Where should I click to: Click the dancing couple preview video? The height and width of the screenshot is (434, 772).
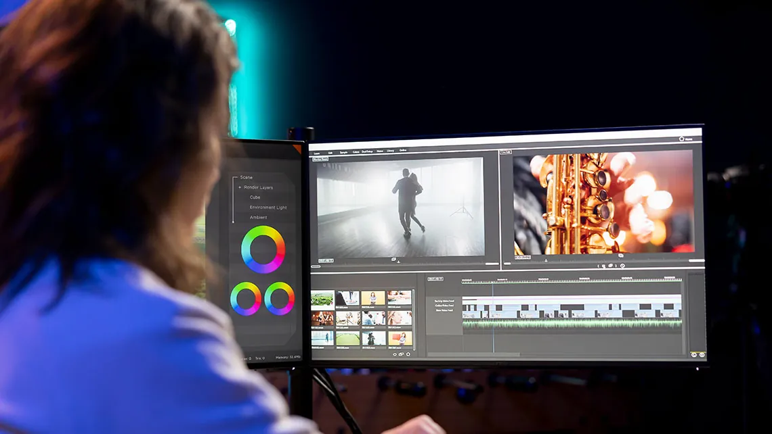[400, 208]
